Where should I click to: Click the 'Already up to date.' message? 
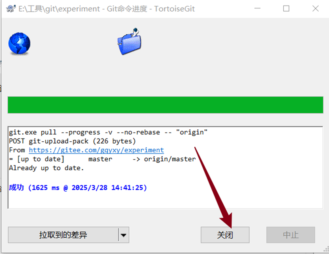coord(46,168)
